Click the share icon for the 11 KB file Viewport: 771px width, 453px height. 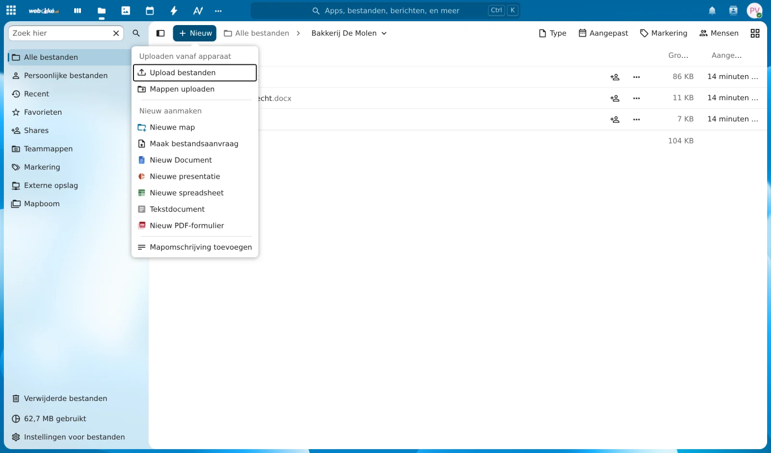coord(615,98)
